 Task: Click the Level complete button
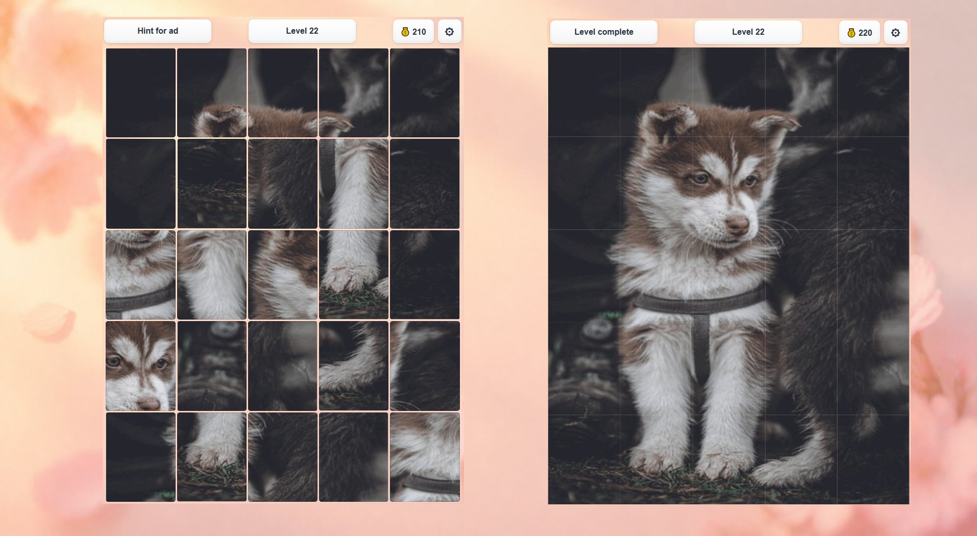[x=603, y=32]
